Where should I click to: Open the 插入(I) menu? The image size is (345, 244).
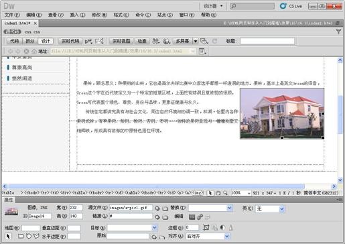(78, 15)
